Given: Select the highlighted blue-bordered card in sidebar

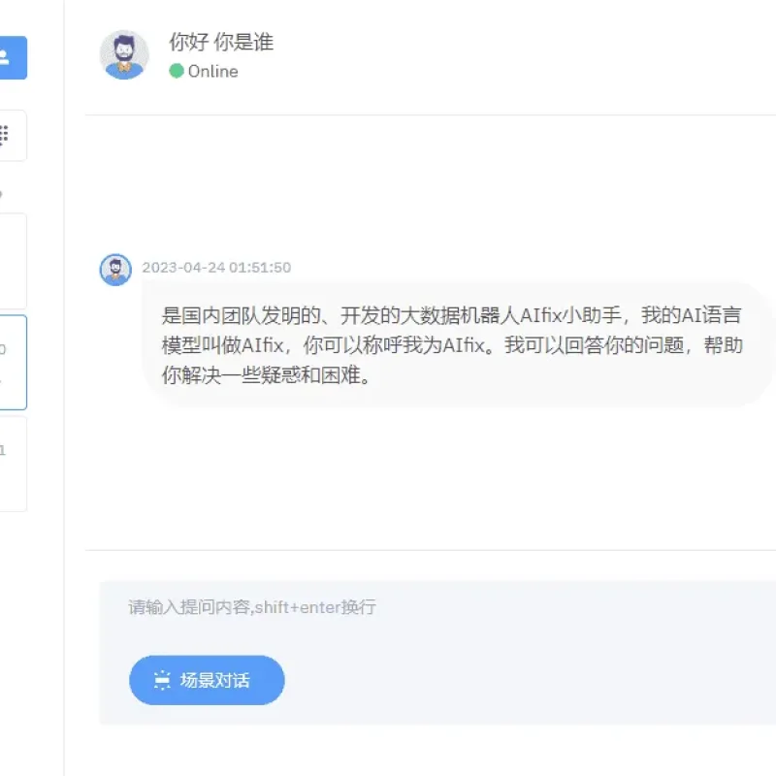Looking at the screenshot, I should tap(13, 362).
